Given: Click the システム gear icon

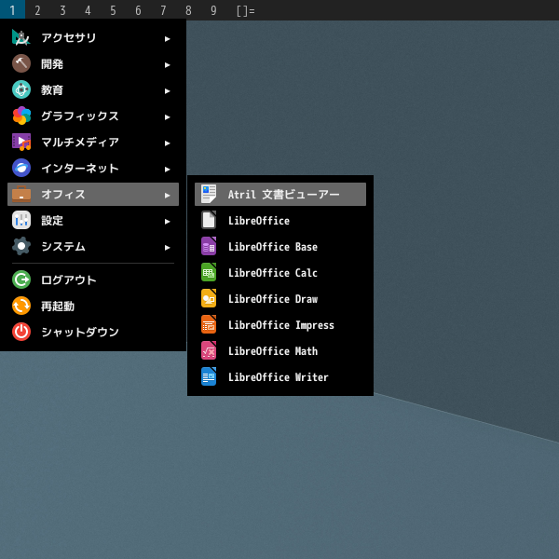Looking at the screenshot, I should (x=21, y=246).
